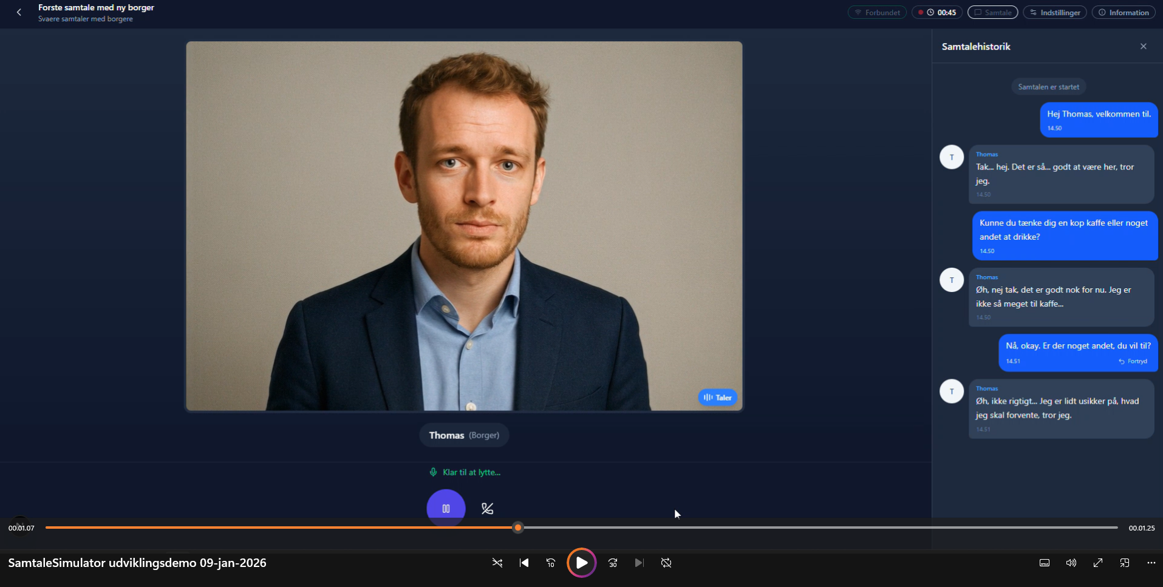Go back using the top-left arrow
Viewport: 1163px width, 587px height.
(19, 12)
